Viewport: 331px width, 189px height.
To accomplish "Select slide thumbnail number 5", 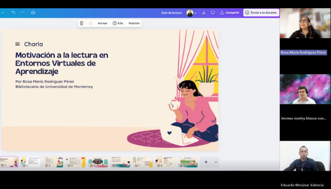I will 98,162.
